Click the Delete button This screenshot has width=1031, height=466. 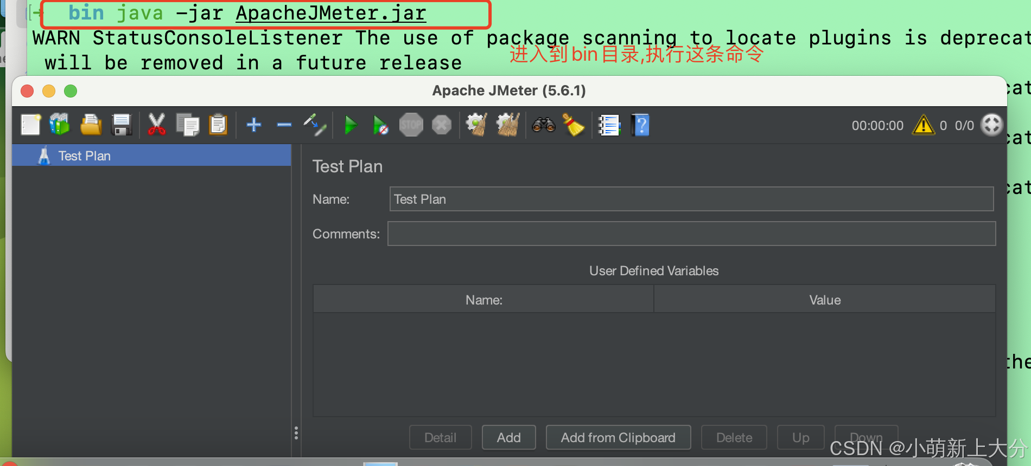click(x=734, y=437)
